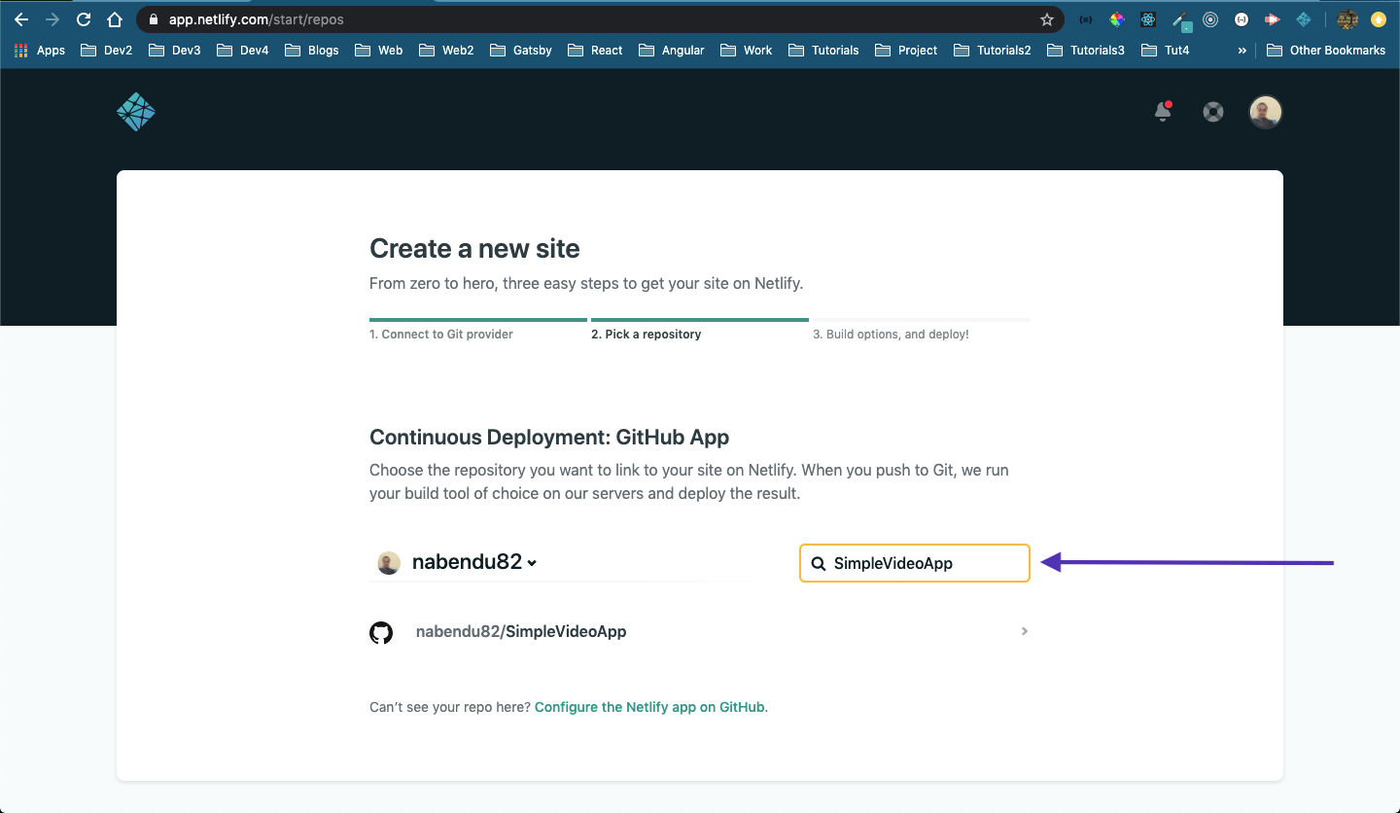1400x813 pixels.
Task: Click the GitHub logo beside SimpleVideoApp repo
Action: click(x=381, y=632)
